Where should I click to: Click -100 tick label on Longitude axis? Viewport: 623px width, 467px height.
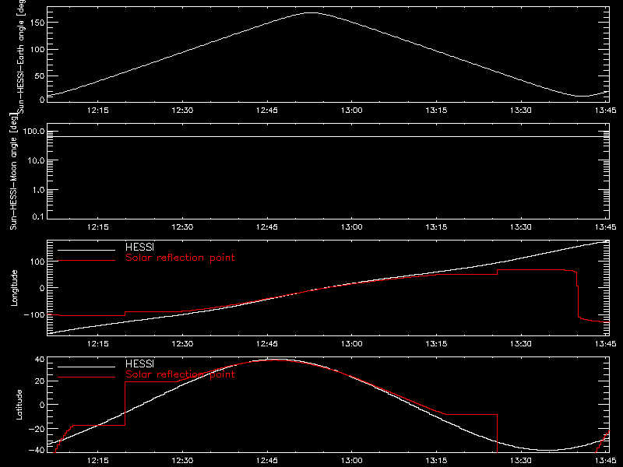coord(34,314)
